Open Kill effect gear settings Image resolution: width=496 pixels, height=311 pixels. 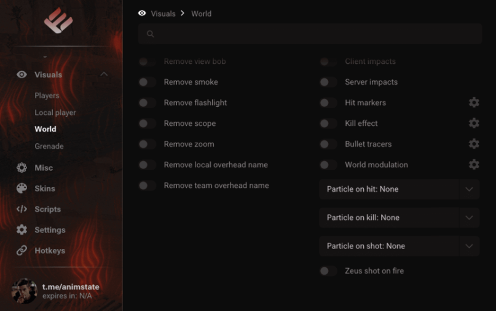pos(473,123)
